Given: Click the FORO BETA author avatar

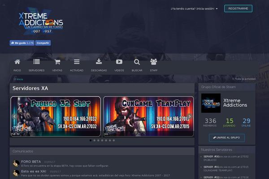Looking at the screenshot, I should [16, 163].
